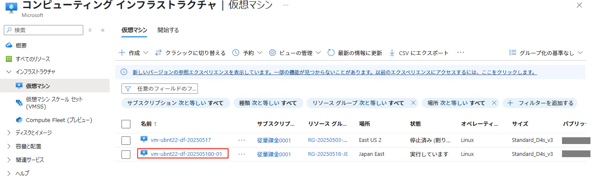Screen dimensions: 593x183
Task: Sort by the サイズ column header
Action: point(520,124)
